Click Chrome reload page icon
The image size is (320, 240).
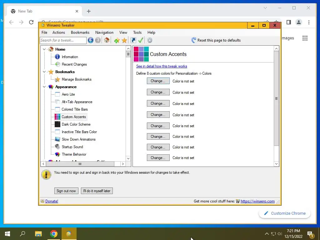pos(31,22)
